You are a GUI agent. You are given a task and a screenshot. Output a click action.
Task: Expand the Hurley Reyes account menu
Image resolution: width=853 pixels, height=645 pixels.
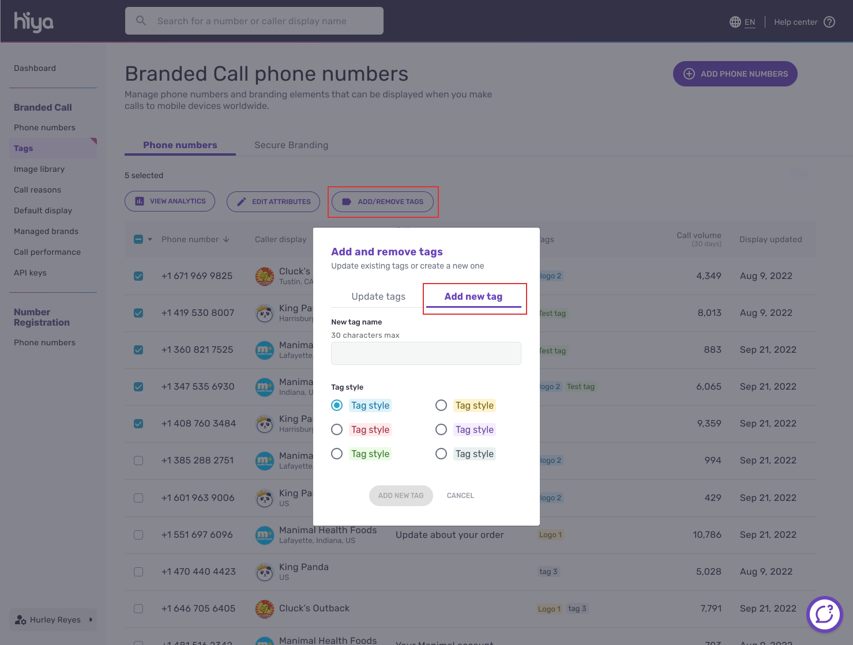click(x=91, y=620)
